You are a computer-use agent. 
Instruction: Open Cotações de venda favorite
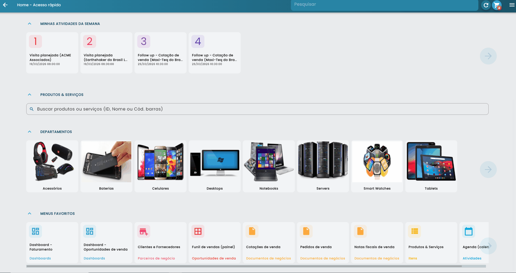pos(269,243)
